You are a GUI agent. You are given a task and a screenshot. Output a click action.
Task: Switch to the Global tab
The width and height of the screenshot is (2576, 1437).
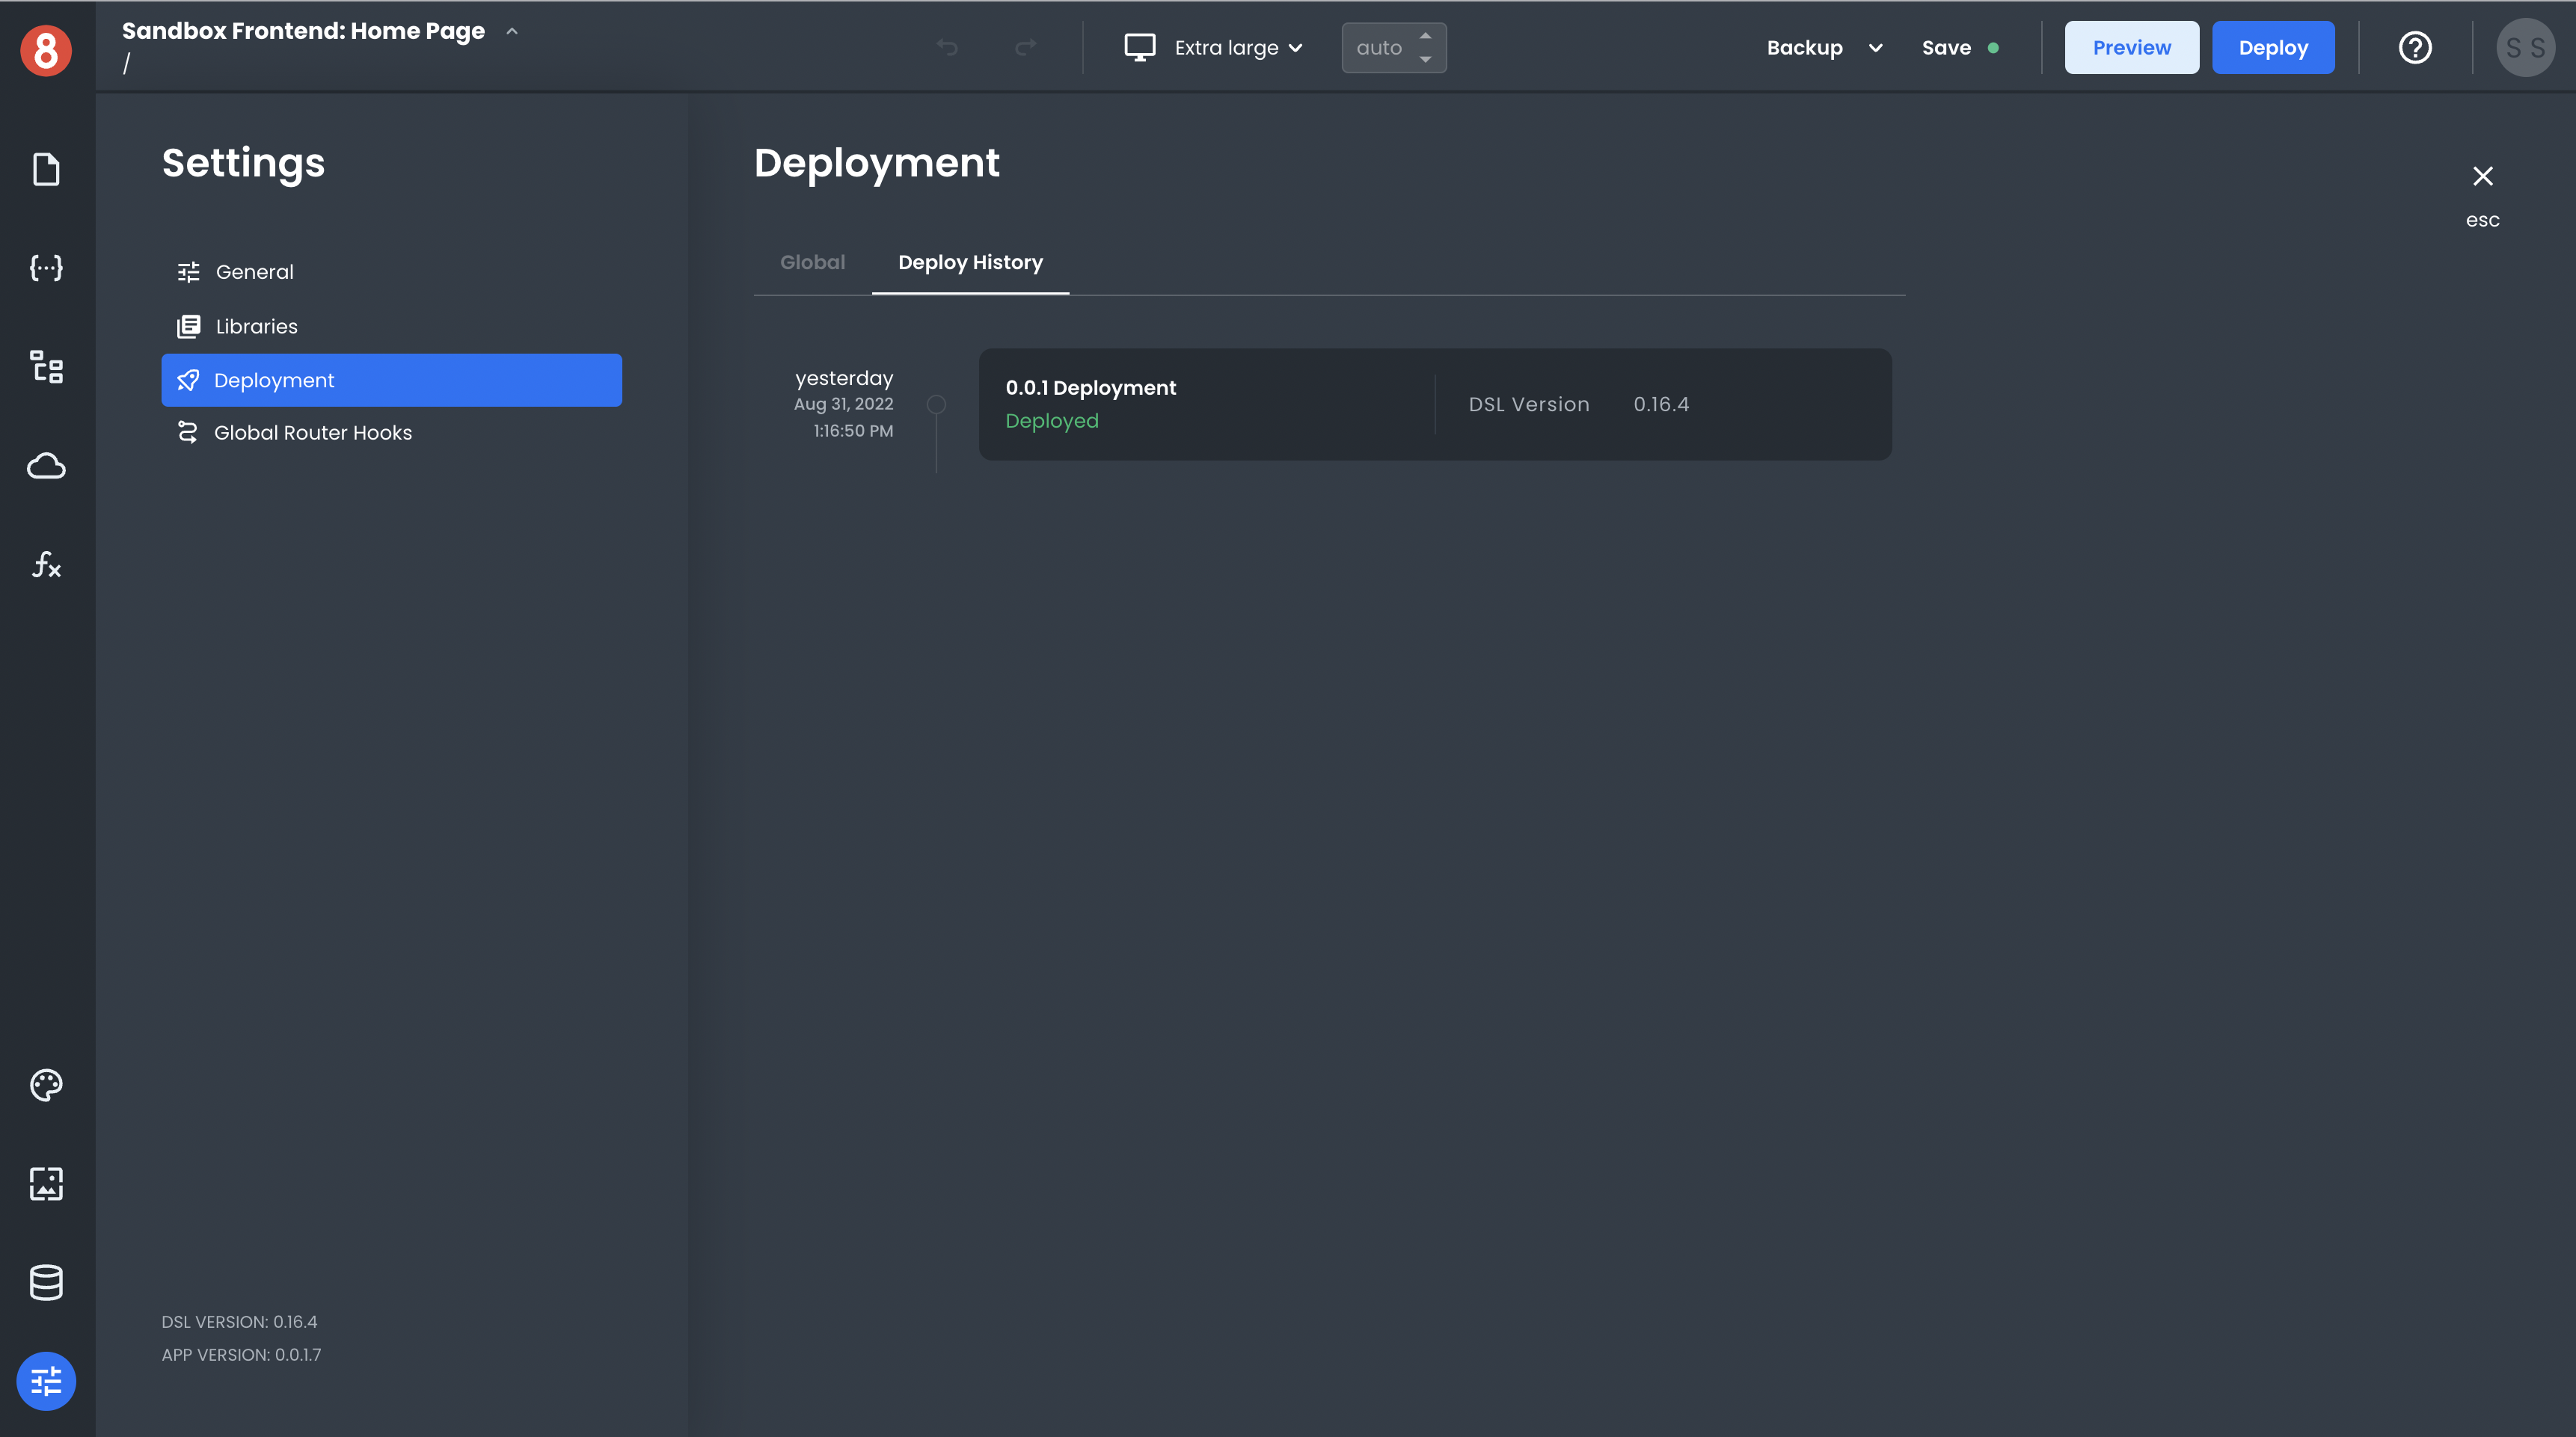tap(812, 262)
